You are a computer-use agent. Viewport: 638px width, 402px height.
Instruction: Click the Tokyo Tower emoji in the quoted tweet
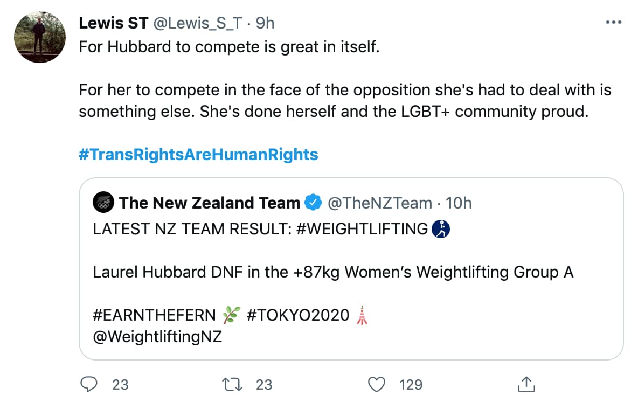click(363, 315)
